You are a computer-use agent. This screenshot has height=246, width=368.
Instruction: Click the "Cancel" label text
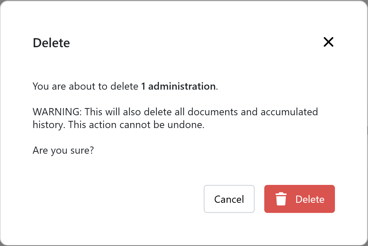pyautogui.click(x=229, y=199)
